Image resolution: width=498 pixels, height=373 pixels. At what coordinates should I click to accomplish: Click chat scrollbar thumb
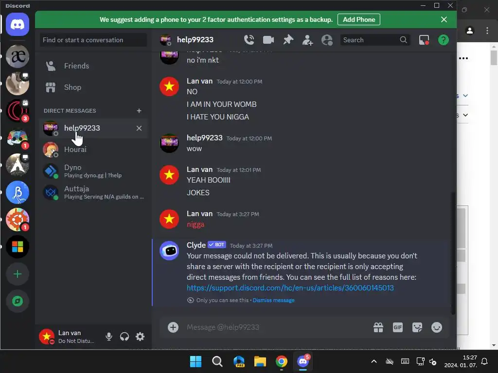[x=453, y=253]
